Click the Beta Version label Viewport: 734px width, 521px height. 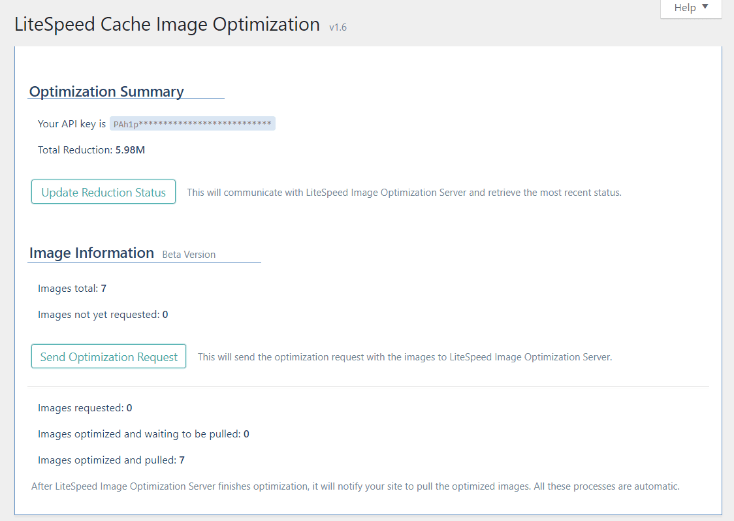(189, 255)
